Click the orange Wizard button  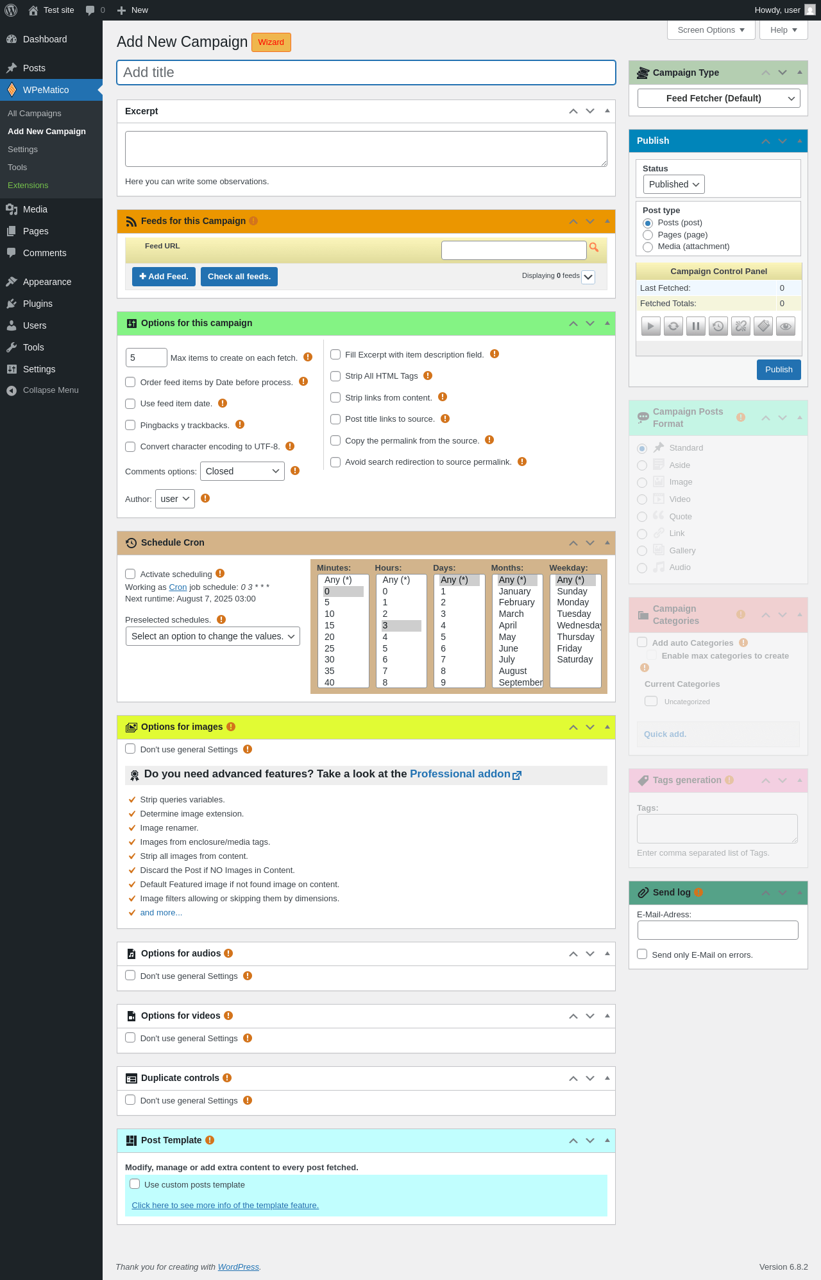271,42
